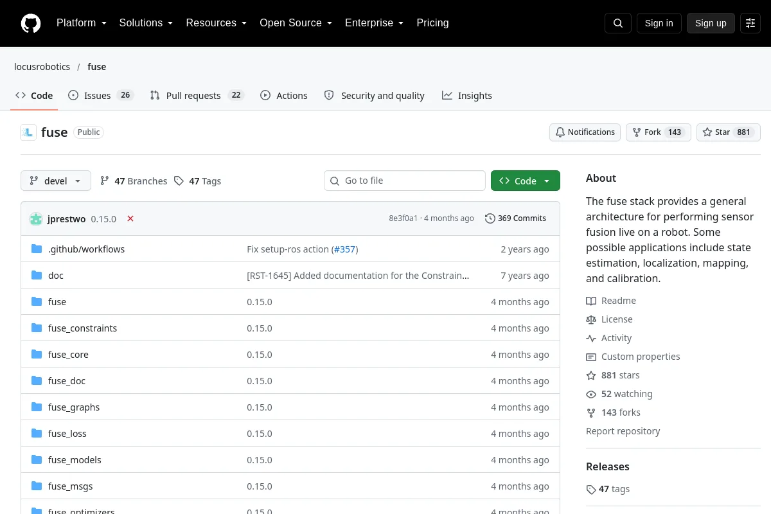This screenshot has width=771, height=514.
Task: View 143 forks in sidebar
Action: (613, 412)
